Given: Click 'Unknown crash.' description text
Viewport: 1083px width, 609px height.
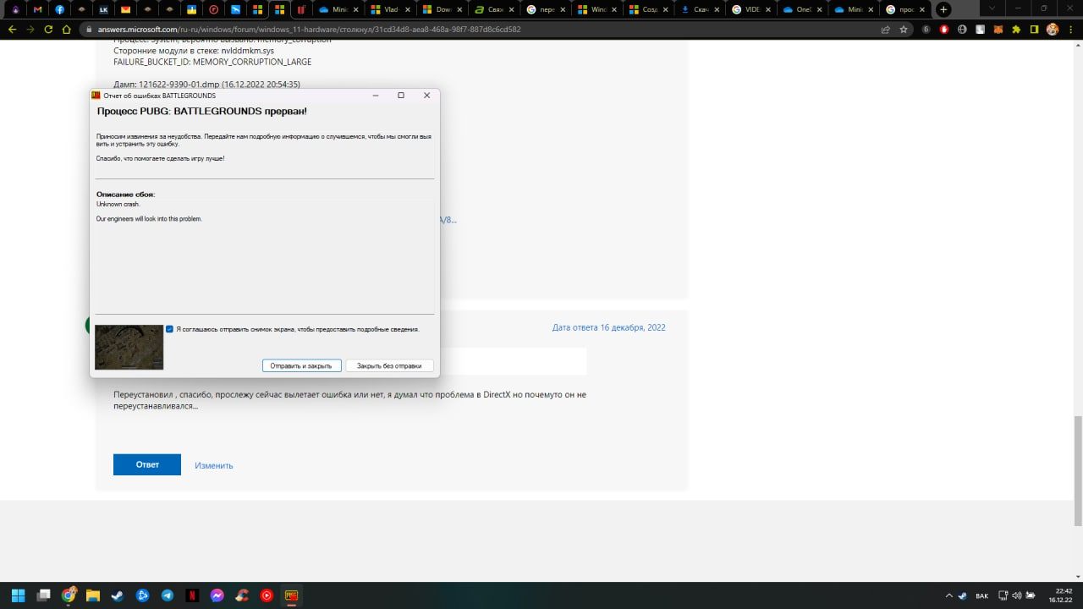Looking at the screenshot, I should tap(118, 204).
